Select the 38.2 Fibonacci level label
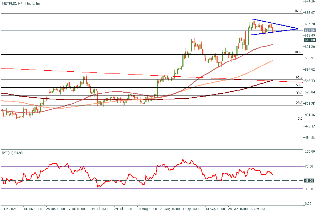 coord(299,93)
